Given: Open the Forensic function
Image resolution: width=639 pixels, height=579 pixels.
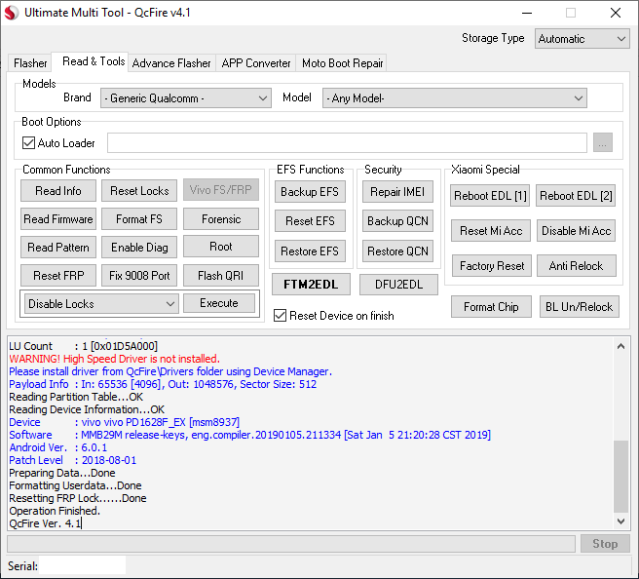Looking at the screenshot, I should (221, 219).
